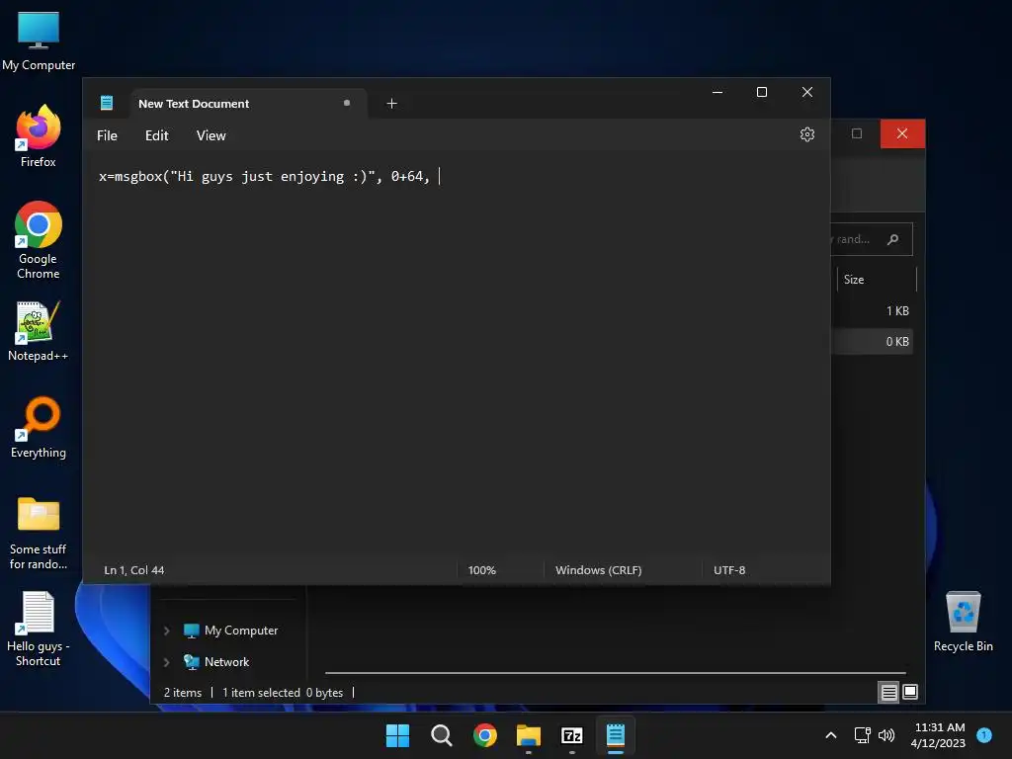Open File Explorer from the taskbar

529,735
